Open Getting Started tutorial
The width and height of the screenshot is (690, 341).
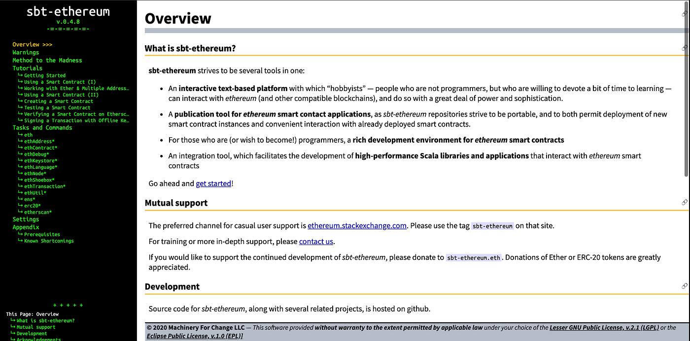tap(45, 75)
